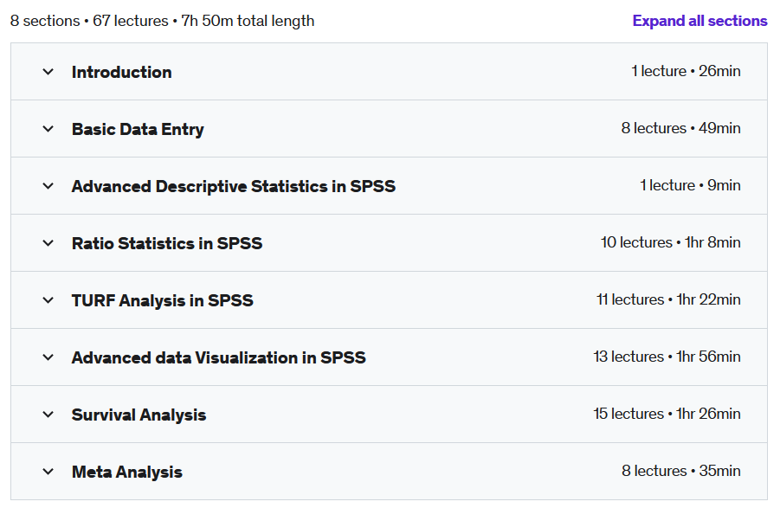This screenshot has width=780, height=508.
Task: Click the '1 lecture • 26min' text
Action: coord(686,71)
